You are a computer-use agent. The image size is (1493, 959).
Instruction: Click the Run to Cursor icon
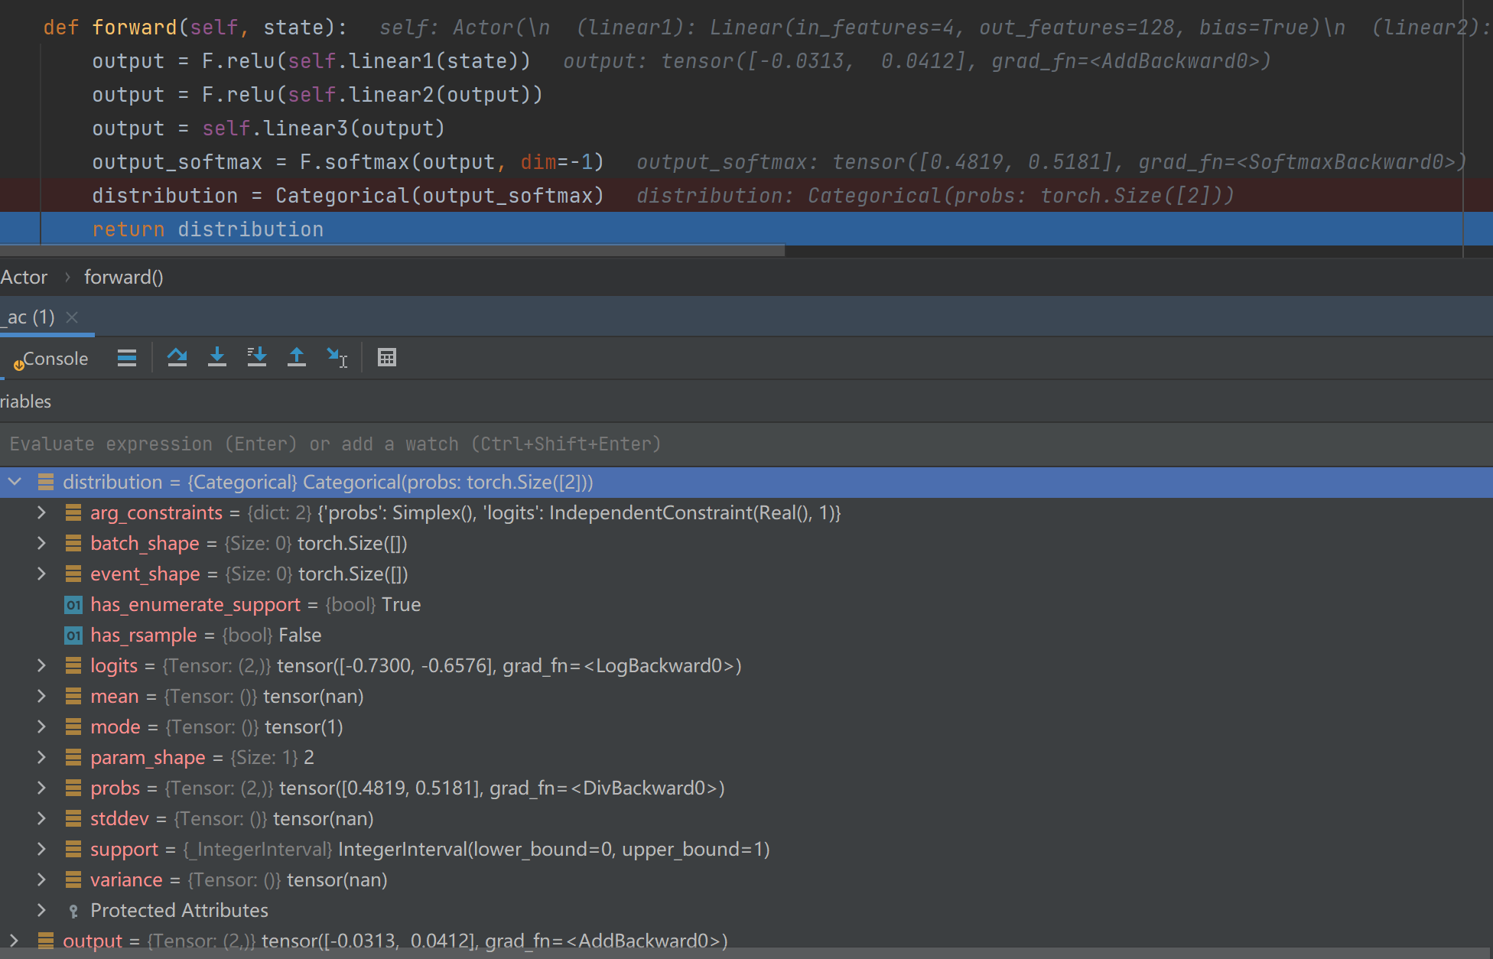[x=335, y=356]
